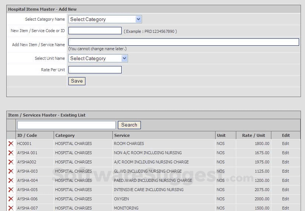Remove the AYSHA002 item via red X
The height and width of the screenshot is (211, 305).
tap(11, 162)
